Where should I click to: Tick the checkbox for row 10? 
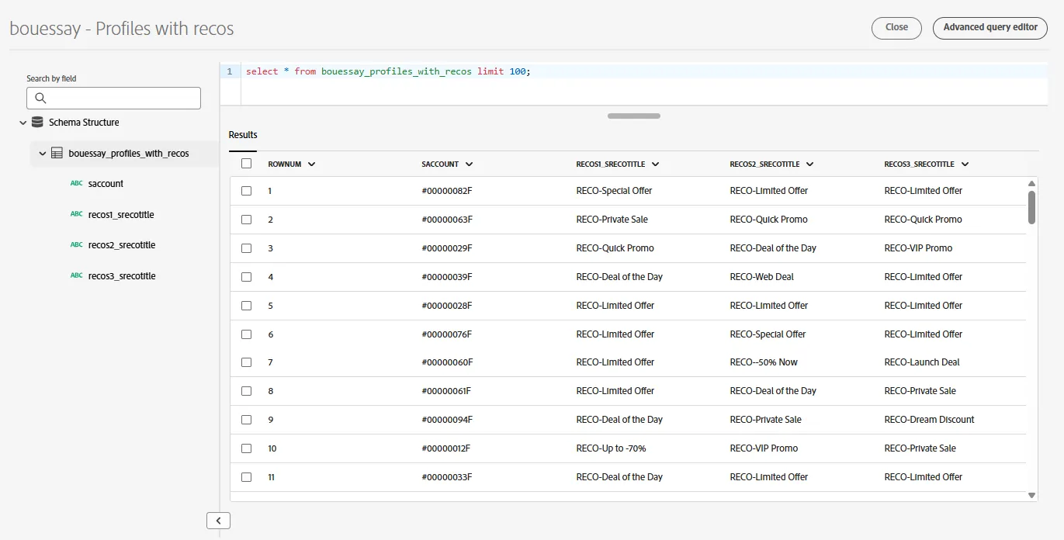246,448
